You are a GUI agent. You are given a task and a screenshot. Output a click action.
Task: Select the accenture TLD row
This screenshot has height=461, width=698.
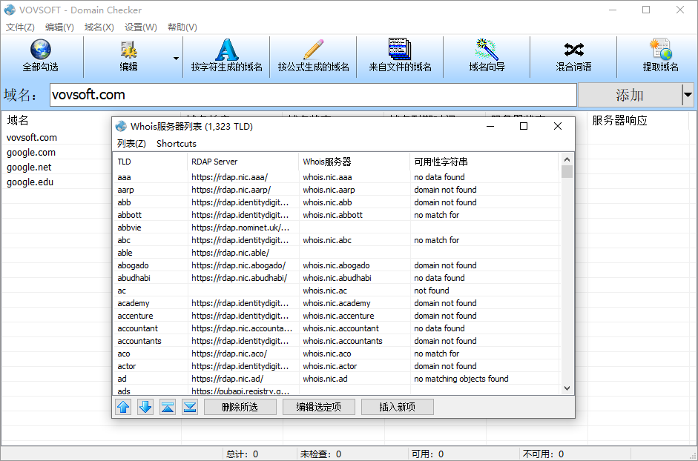(x=336, y=316)
